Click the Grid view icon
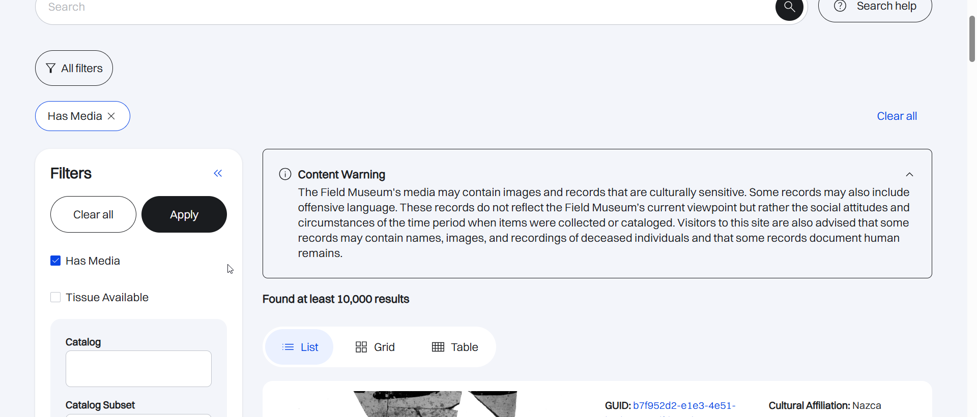 click(x=361, y=347)
